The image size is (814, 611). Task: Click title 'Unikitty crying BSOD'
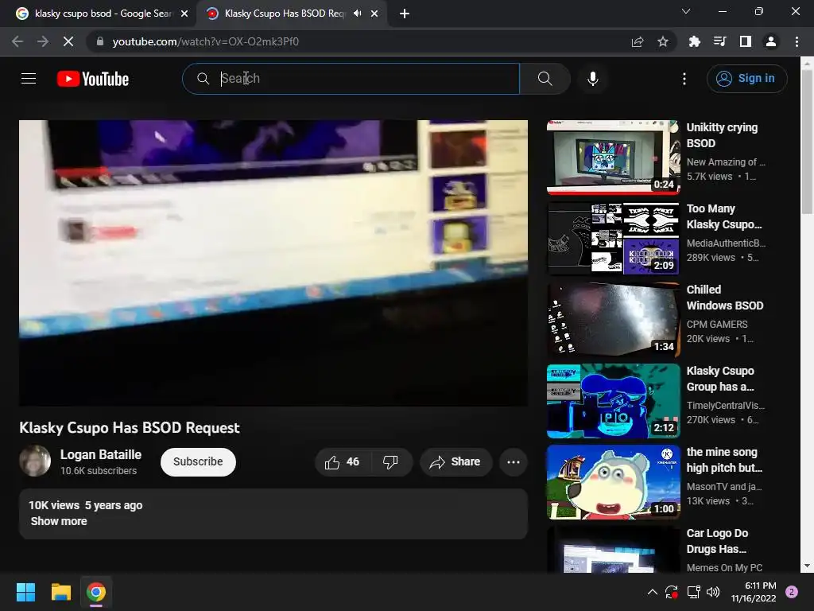(x=722, y=135)
